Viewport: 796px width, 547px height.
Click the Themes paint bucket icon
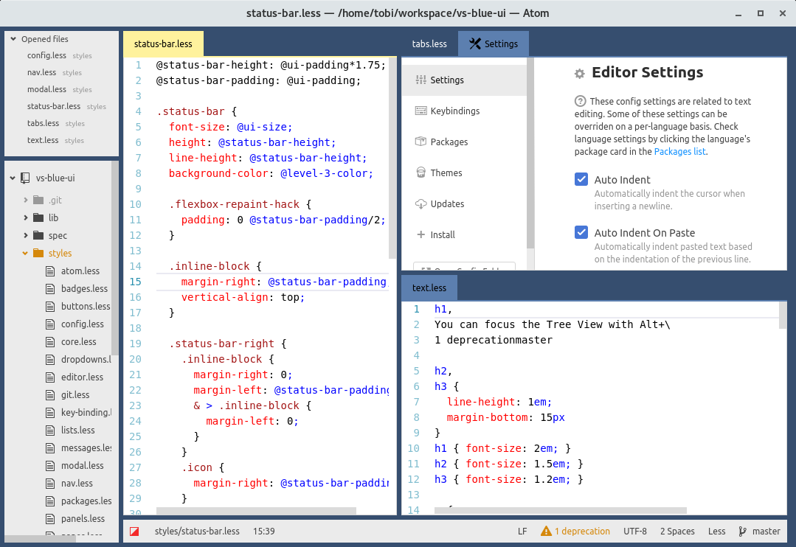tap(421, 173)
